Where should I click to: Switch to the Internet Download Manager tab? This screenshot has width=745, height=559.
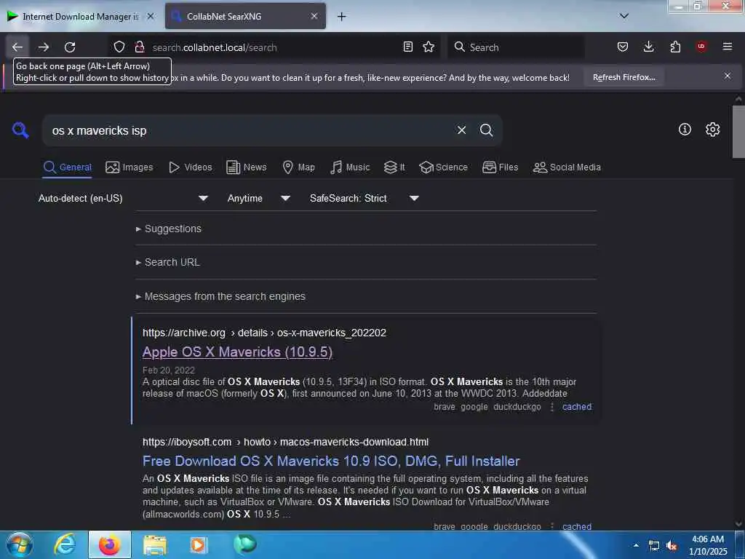81,17
